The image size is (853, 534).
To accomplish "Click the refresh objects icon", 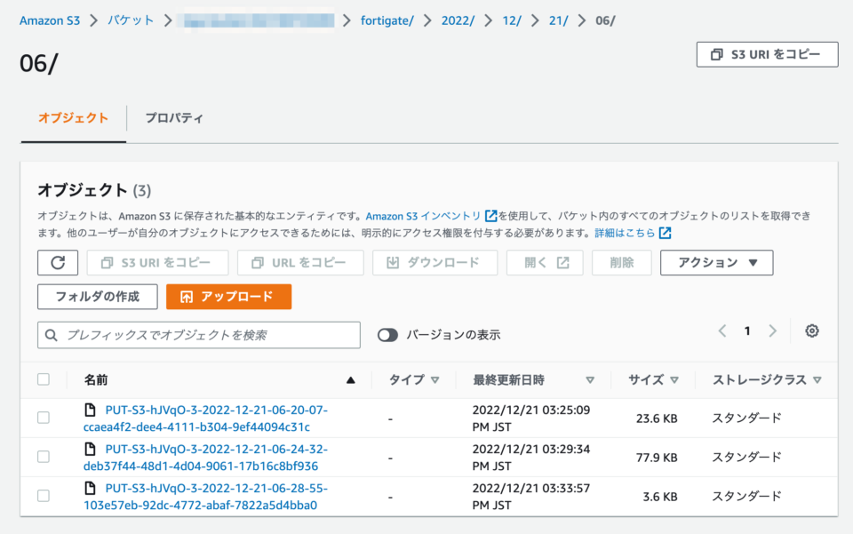I will coord(58,262).
